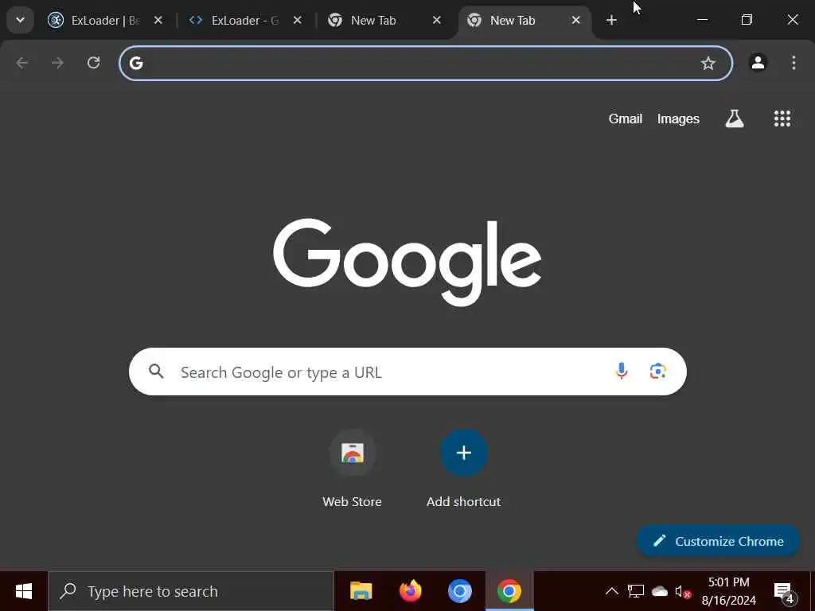This screenshot has width=815, height=611.
Task: Launch Firefox from the taskbar
Action: coord(410,591)
